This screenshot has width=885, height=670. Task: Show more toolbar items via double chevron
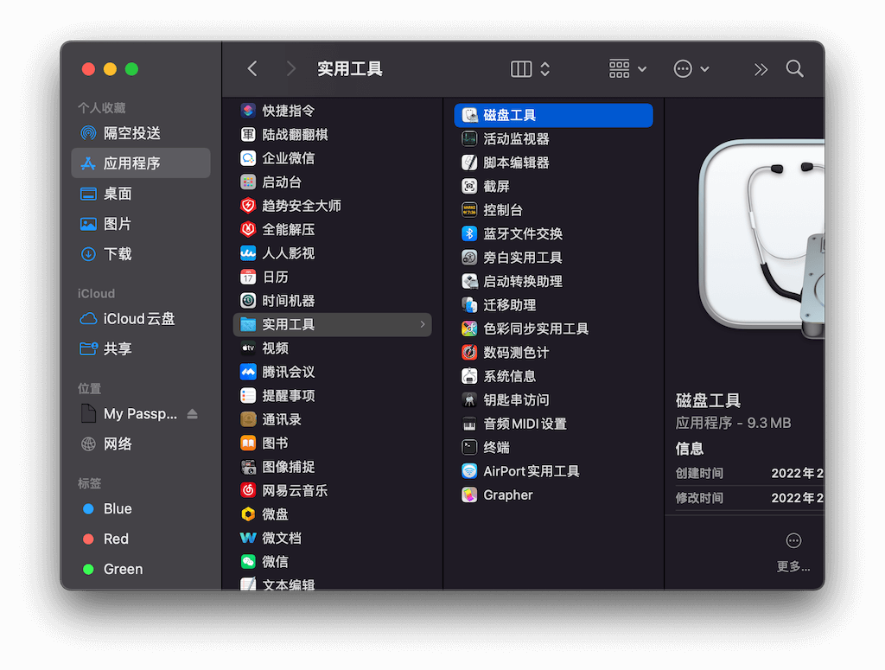[x=761, y=69]
